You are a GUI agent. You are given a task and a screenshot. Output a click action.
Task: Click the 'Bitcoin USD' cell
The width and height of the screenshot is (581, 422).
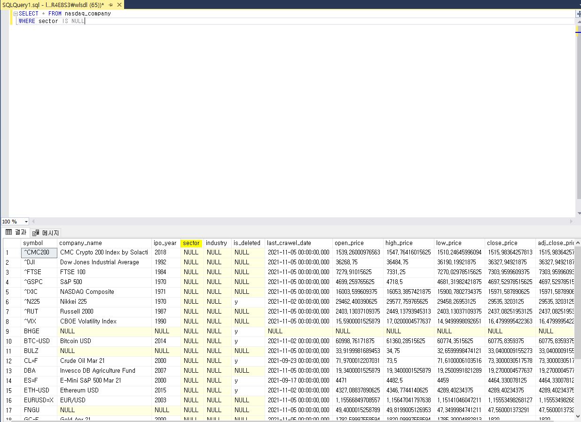coord(104,341)
